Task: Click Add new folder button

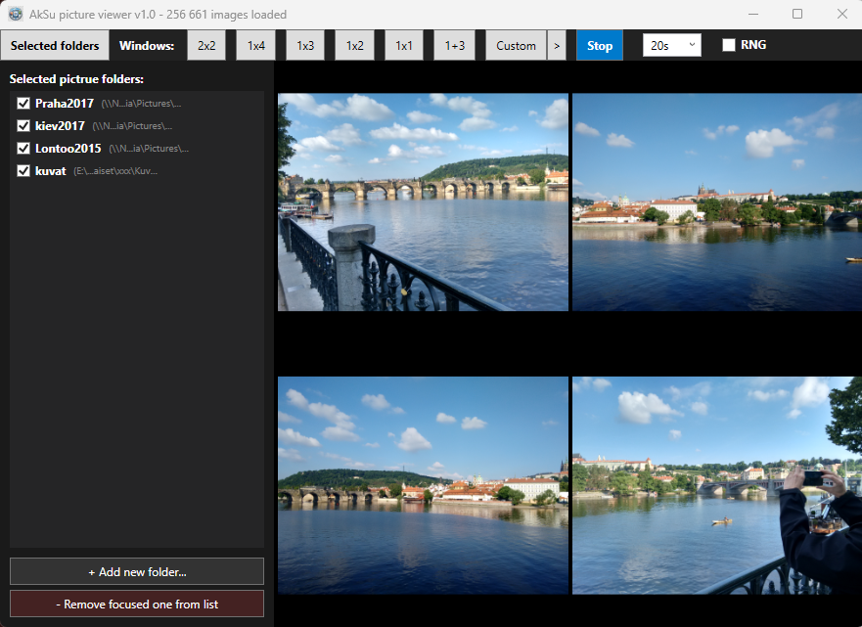Action: click(x=137, y=571)
